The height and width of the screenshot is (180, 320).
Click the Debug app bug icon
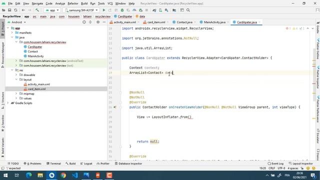(x=122, y=10)
